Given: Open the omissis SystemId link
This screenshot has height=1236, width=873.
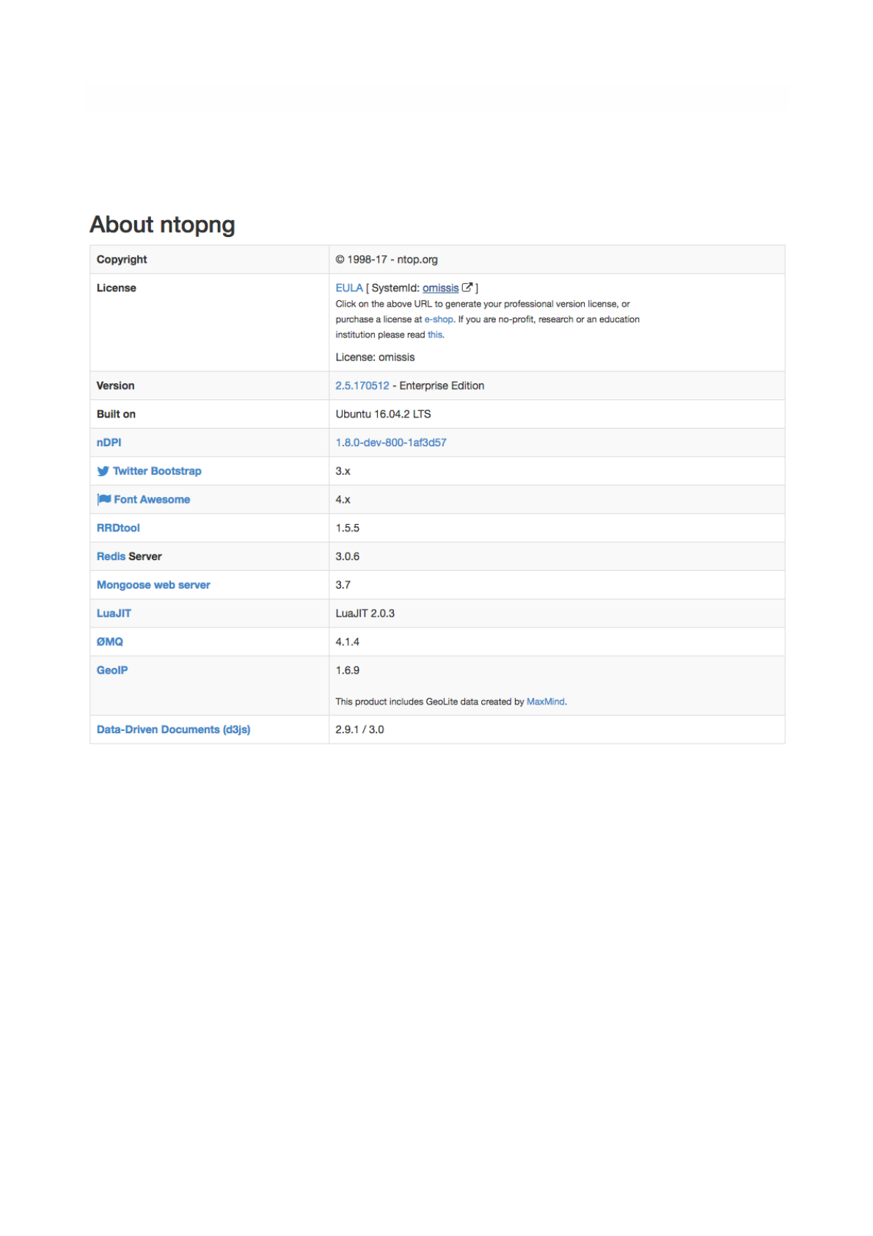Looking at the screenshot, I should [x=440, y=288].
